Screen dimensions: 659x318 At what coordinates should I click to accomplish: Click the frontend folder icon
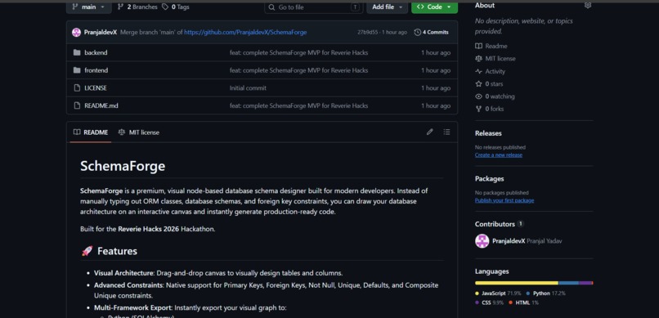[77, 70]
